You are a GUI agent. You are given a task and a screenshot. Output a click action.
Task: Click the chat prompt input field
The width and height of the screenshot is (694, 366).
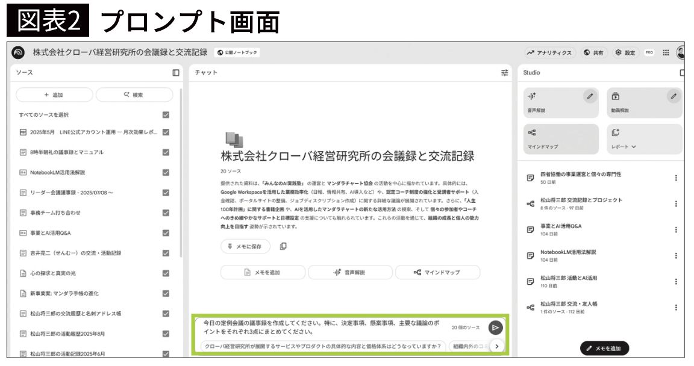[319, 327]
